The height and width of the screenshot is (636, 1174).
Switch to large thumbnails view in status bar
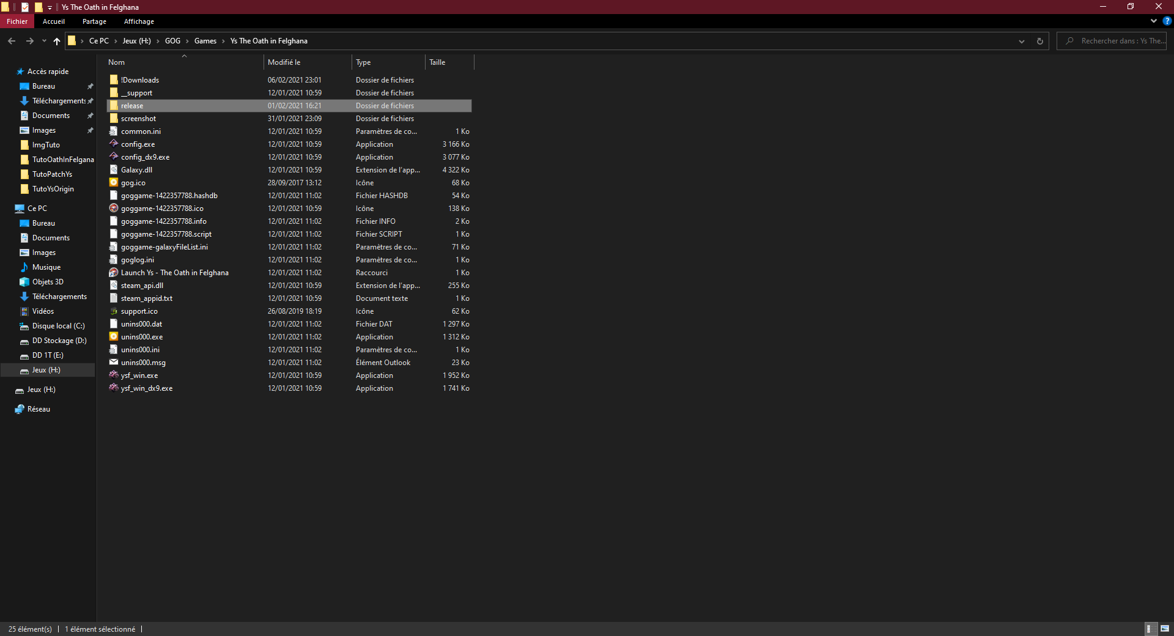[1165, 629]
